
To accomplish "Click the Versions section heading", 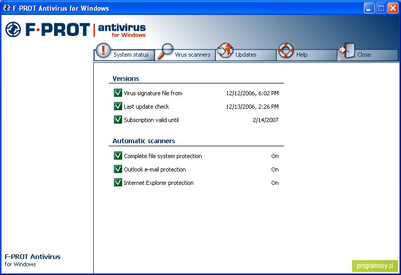I will (x=126, y=78).
